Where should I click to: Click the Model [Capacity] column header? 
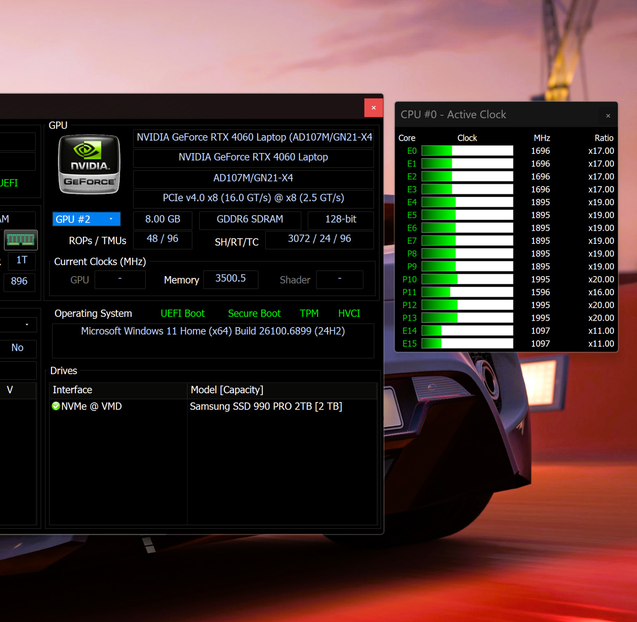click(x=282, y=390)
